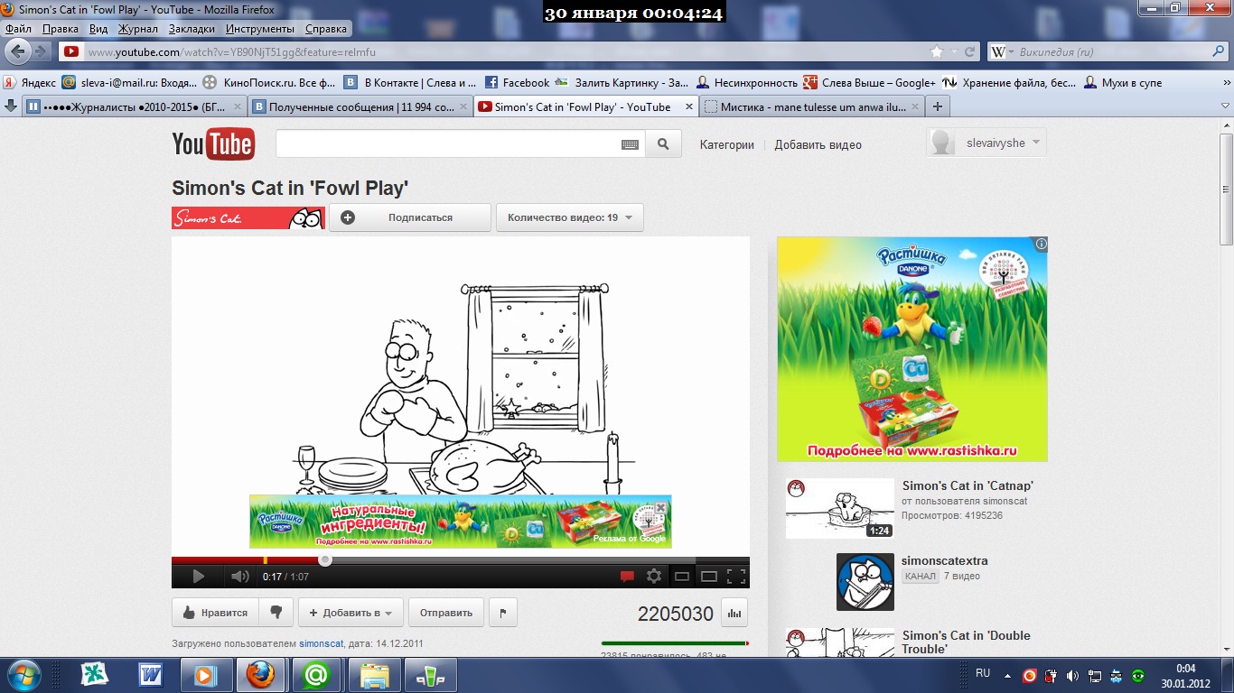Open the КиноПоиск.ru bookmark
The width and height of the screenshot is (1234, 693).
270,82
